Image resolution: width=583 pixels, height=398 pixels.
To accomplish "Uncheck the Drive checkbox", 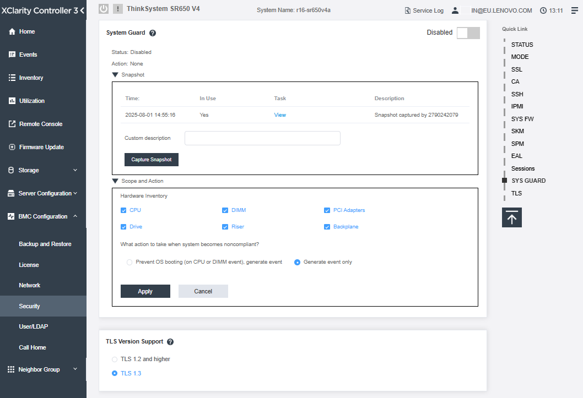I will pos(123,227).
